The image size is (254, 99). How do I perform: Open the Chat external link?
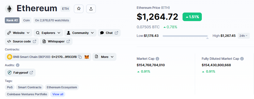click(x=109, y=33)
